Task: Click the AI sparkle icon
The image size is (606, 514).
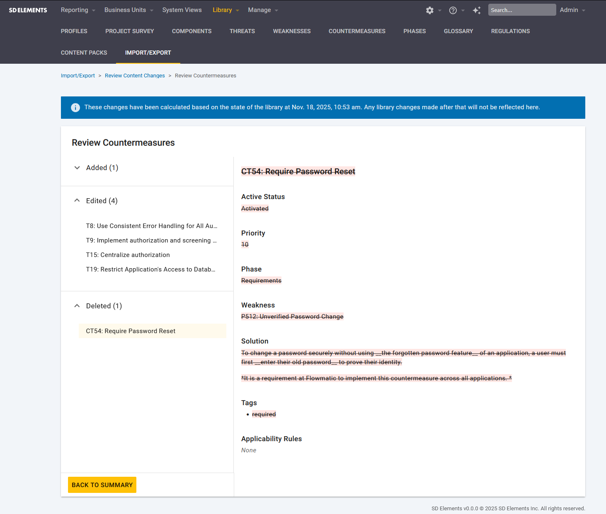Action: pos(477,10)
